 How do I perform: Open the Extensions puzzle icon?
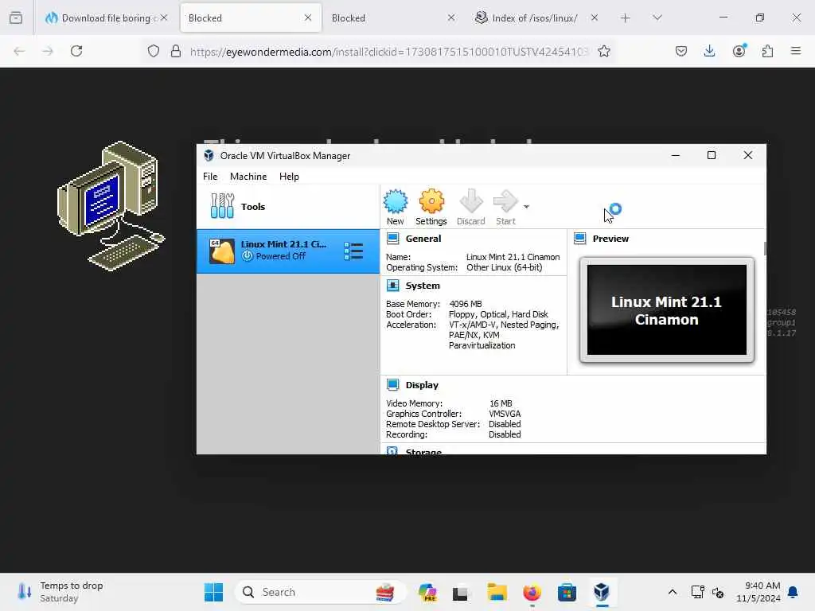click(x=767, y=51)
